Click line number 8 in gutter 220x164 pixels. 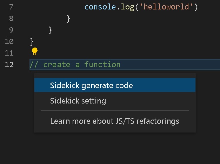click(11, 19)
